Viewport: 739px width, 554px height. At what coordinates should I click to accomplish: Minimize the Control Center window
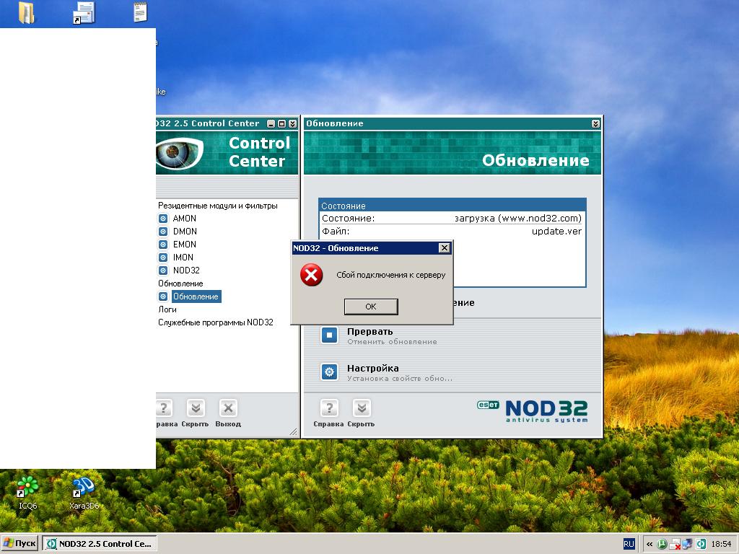pyautogui.click(x=271, y=123)
